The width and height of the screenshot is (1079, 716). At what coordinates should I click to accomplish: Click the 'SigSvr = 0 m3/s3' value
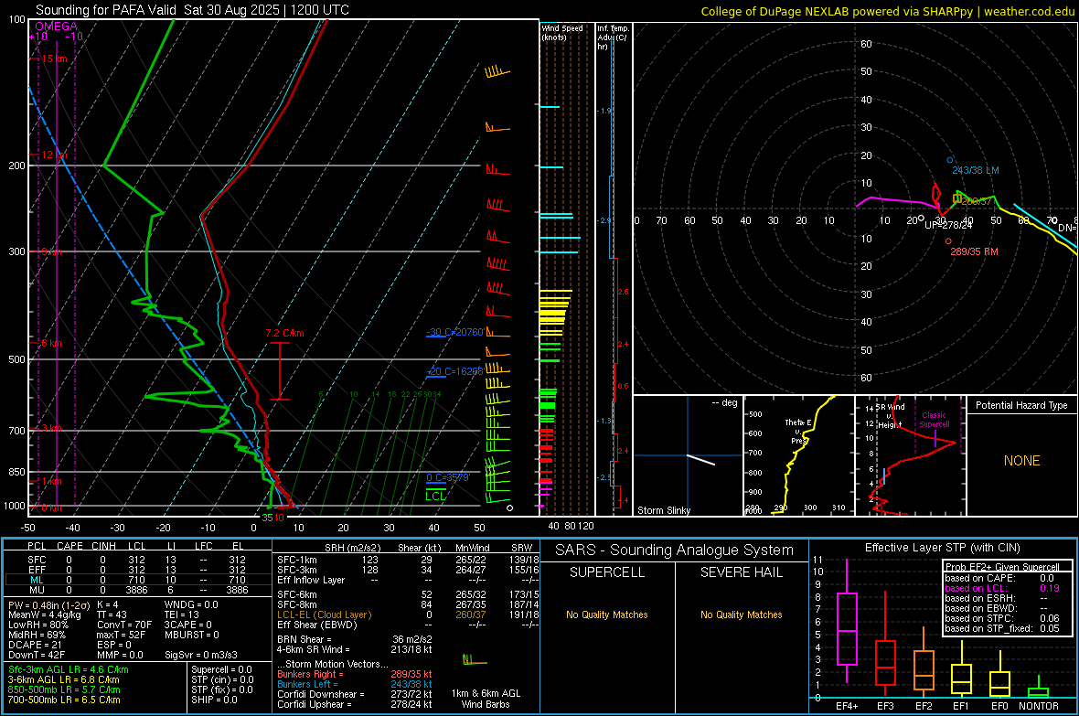coord(201,656)
